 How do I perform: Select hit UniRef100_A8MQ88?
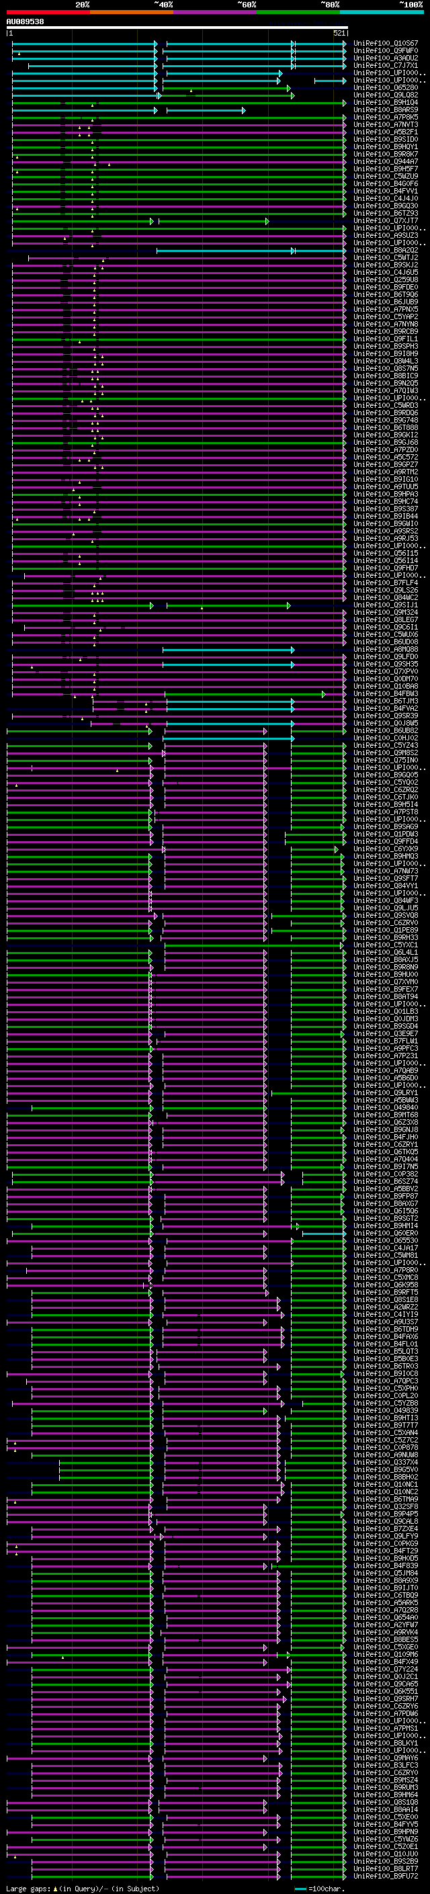386,649
